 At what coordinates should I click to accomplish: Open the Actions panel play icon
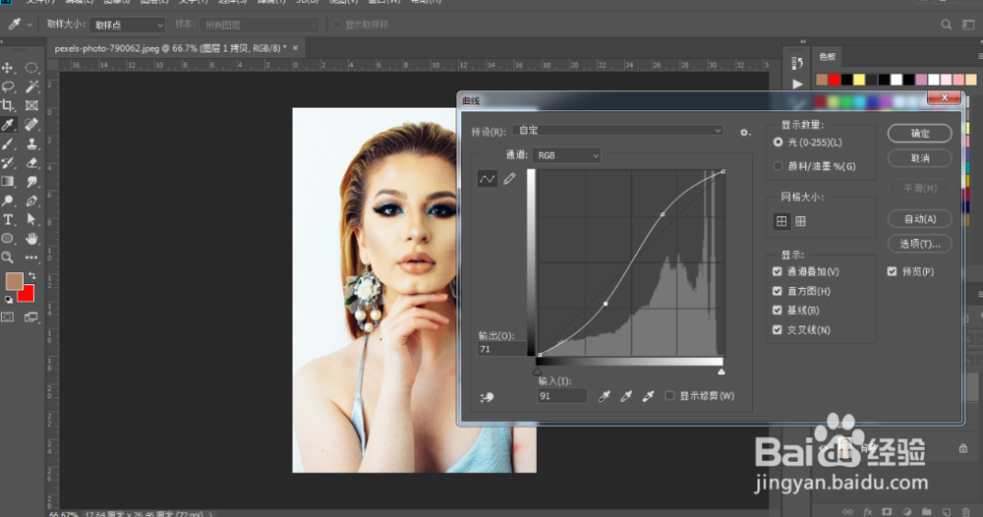pyautogui.click(x=797, y=84)
